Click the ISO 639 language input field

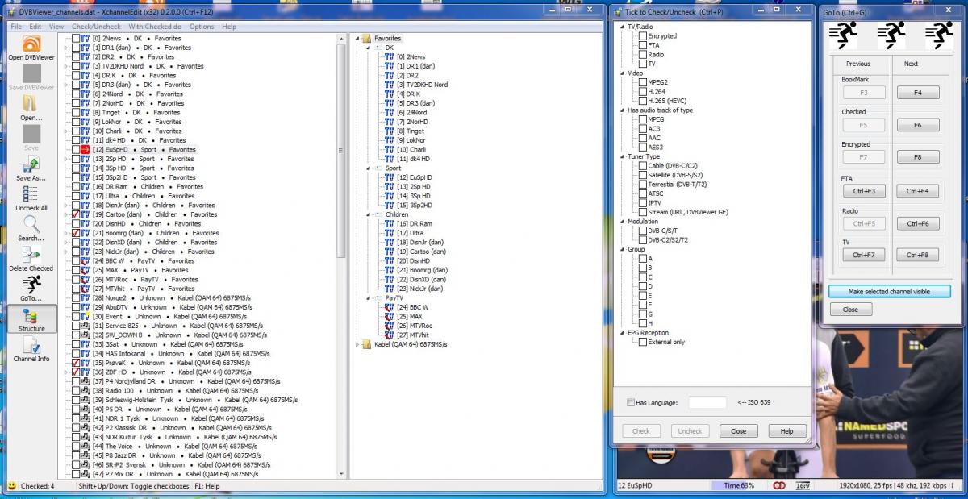707,402
